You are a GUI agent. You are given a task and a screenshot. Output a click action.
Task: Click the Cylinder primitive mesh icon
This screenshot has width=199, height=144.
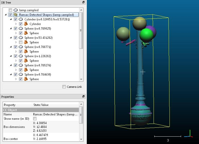(26, 24)
